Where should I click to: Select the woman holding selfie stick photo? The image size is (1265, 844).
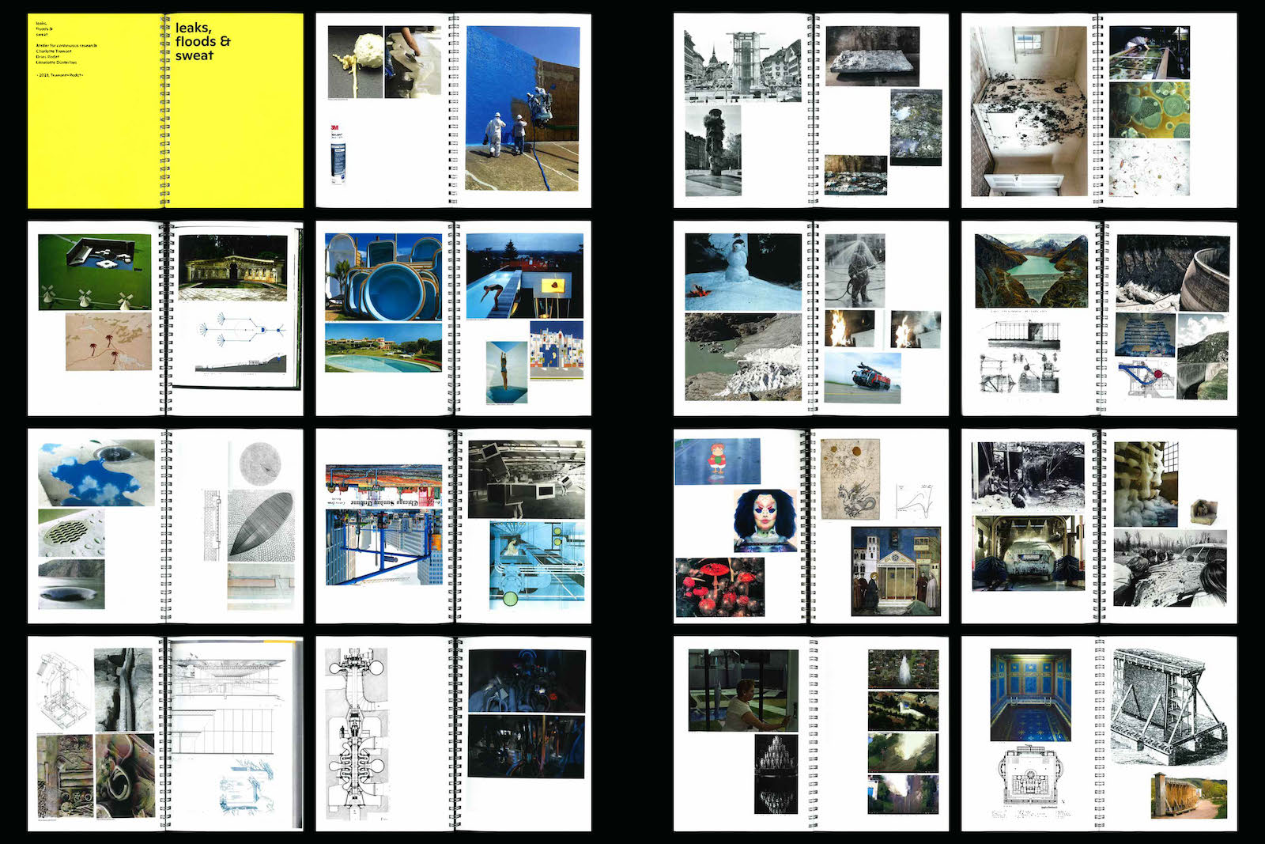(x=742, y=690)
